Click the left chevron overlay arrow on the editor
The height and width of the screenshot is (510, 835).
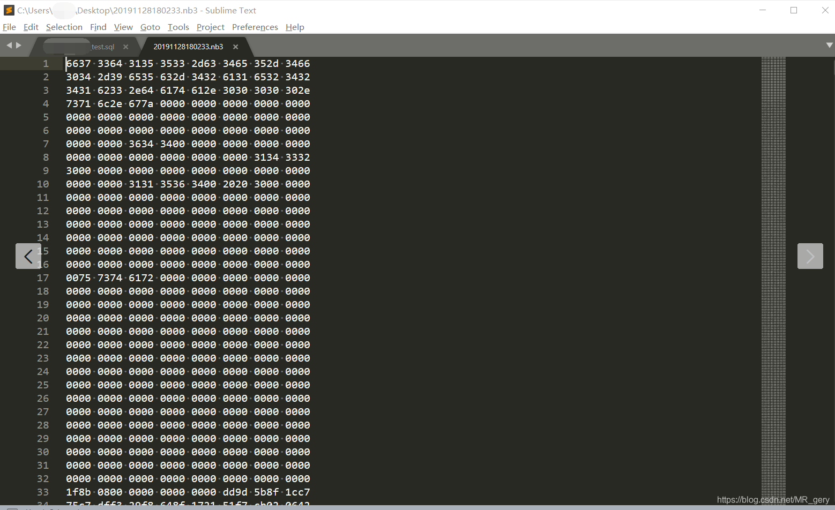28,256
